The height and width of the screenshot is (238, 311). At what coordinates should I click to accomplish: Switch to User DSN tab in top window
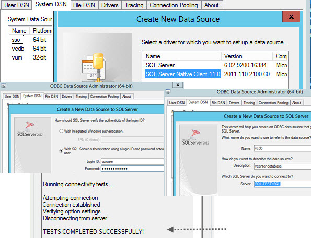click(x=16, y=5)
